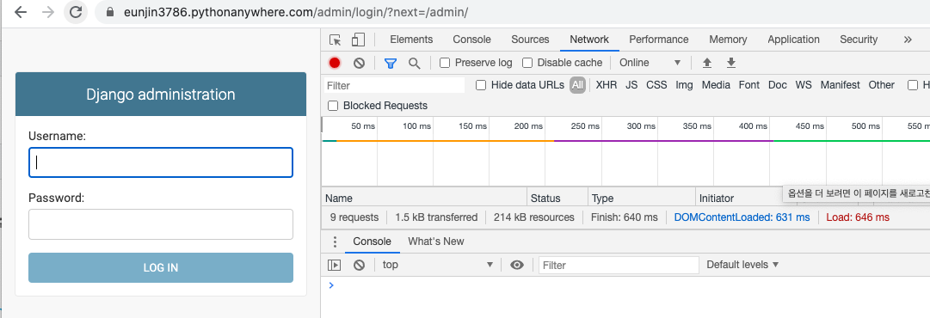Filter requests by XHR
930x318 pixels.
coord(607,85)
